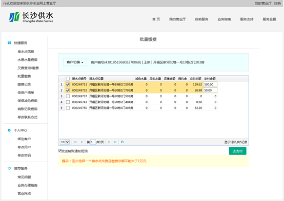Click the 实时余额 column header
The height and width of the screenshot is (201, 284).
click(195, 79)
